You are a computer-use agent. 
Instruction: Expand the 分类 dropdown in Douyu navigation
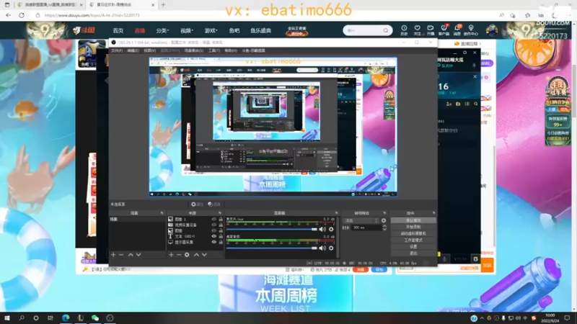point(162,30)
